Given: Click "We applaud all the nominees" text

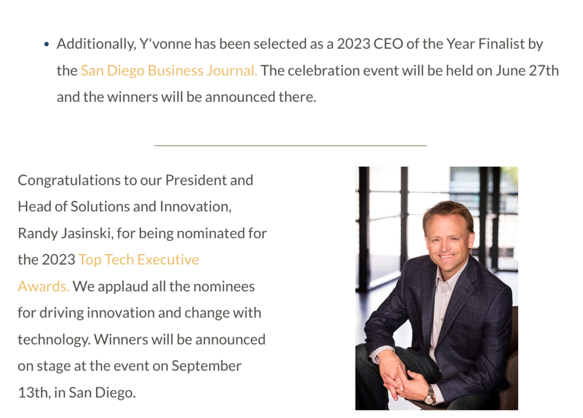Looking at the screenshot, I should (163, 287).
